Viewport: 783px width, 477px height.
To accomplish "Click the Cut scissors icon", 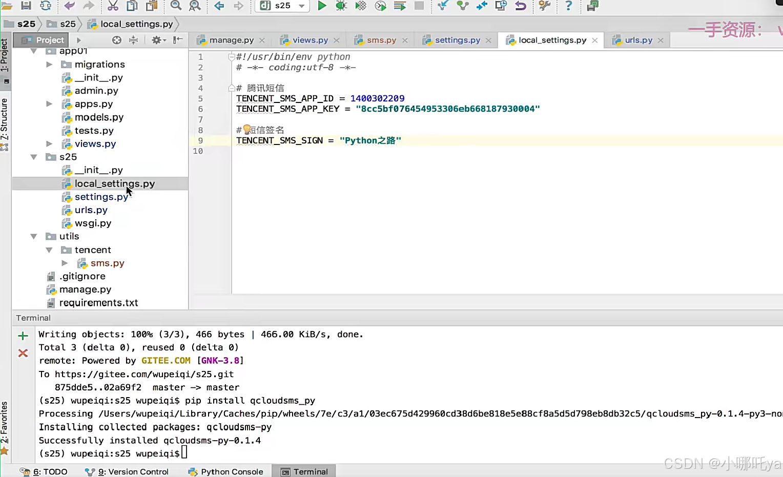I will pos(113,6).
